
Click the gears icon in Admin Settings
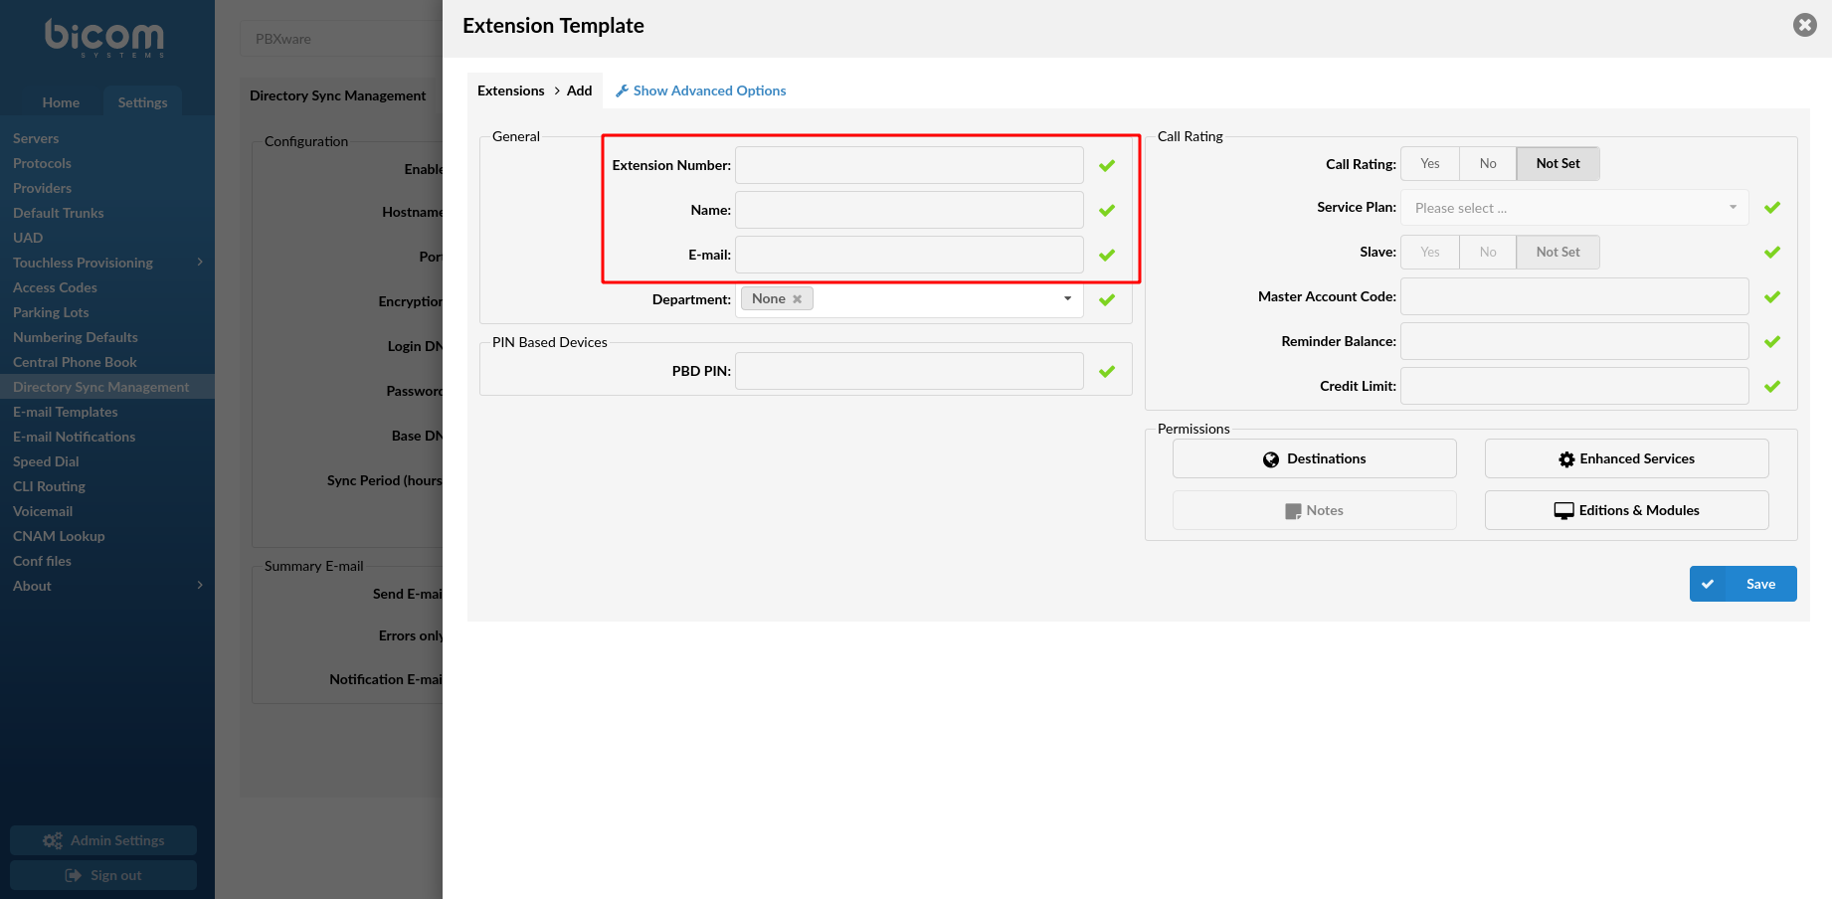coord(53,840)
